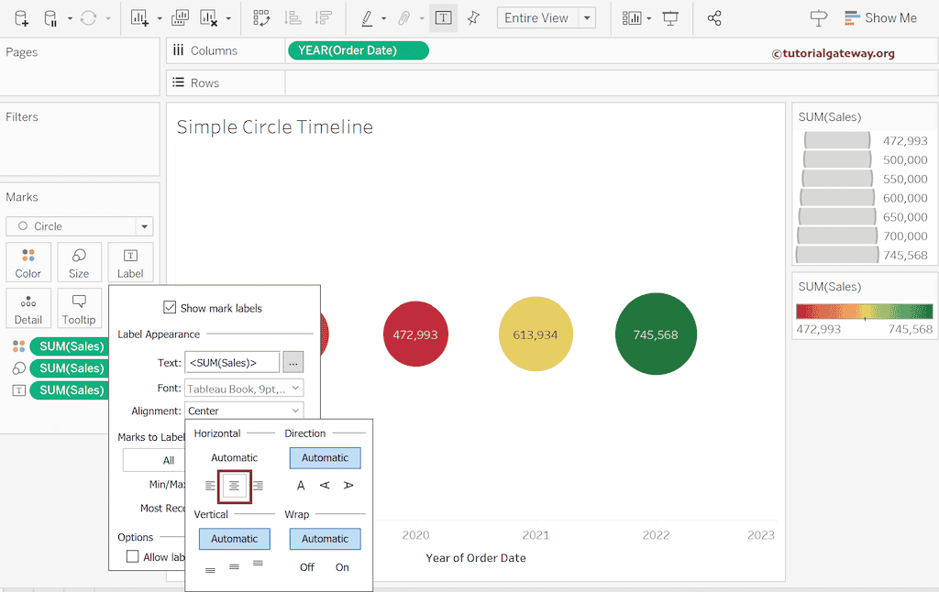Select Automatic under Horizontal alignment
939x592 pixels.
click(x=234, y=458)
